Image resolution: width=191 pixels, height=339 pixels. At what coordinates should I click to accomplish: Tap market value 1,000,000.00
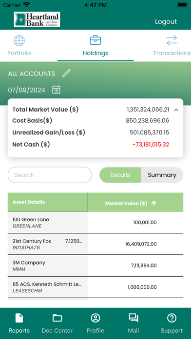[x=142, y=287]
